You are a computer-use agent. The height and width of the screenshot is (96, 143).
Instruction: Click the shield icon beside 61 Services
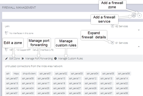pyautogui.click(x=113, y=43)
